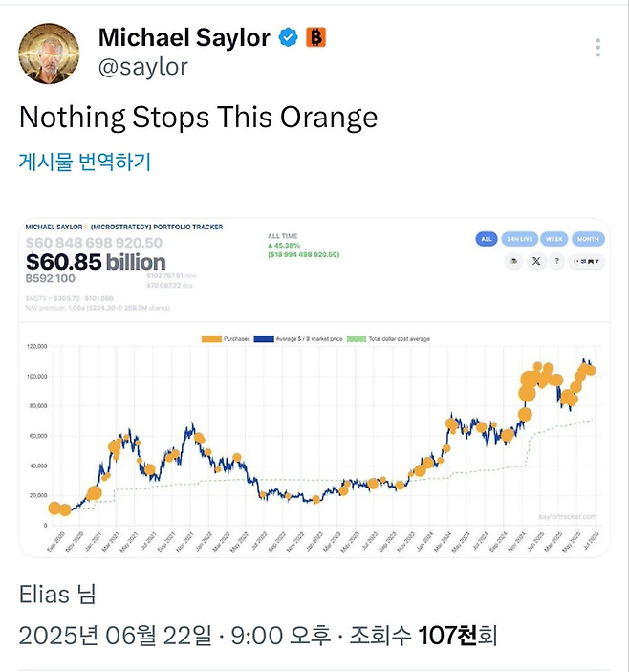629x672 pixels.
Task: Switch to the WEEK range tab
Action: click(x=553, y=239)
